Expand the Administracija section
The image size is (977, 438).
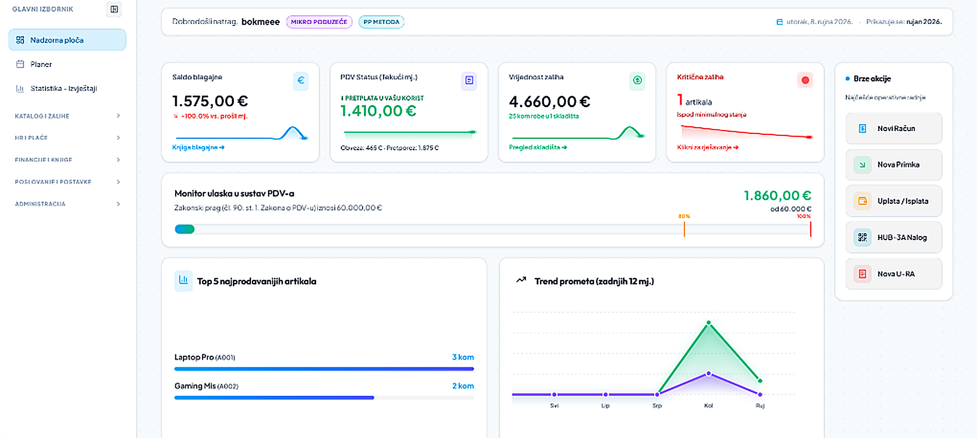(x=67, y=204)
